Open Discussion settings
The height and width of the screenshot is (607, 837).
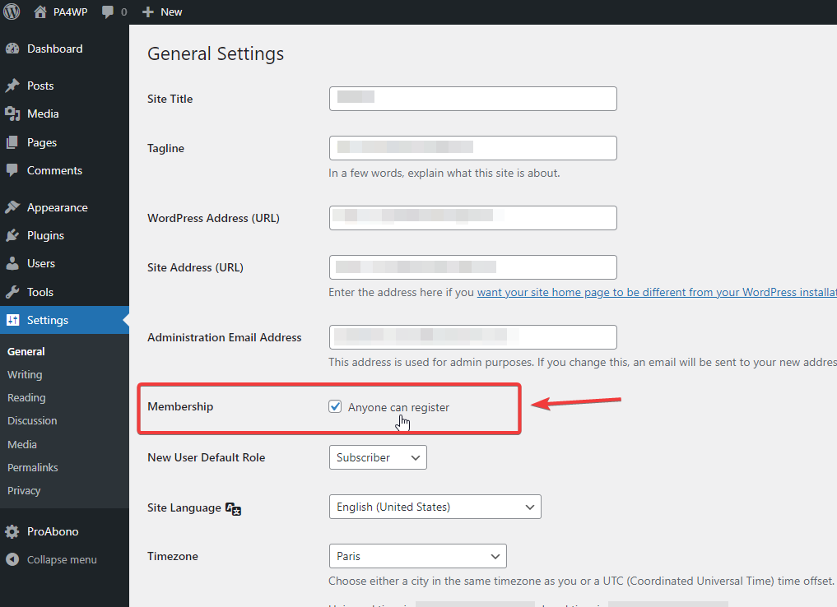click(x=32, y=420)
